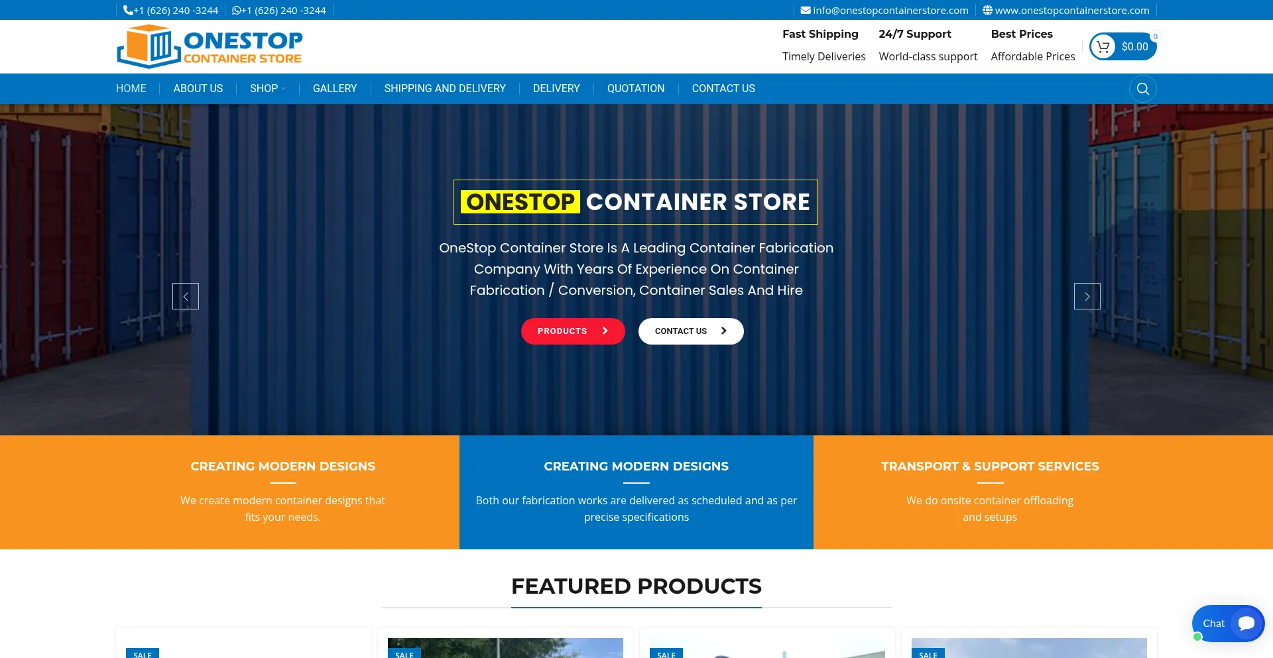Image resolution: width=1273 pixels, height=658 pixels.
Task: Open the HOME menu item
Action: tap(131, 88)
